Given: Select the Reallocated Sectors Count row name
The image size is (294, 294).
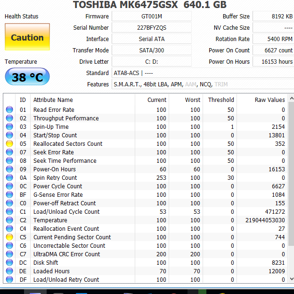Looking at the screenshot, I should (68, 144).
